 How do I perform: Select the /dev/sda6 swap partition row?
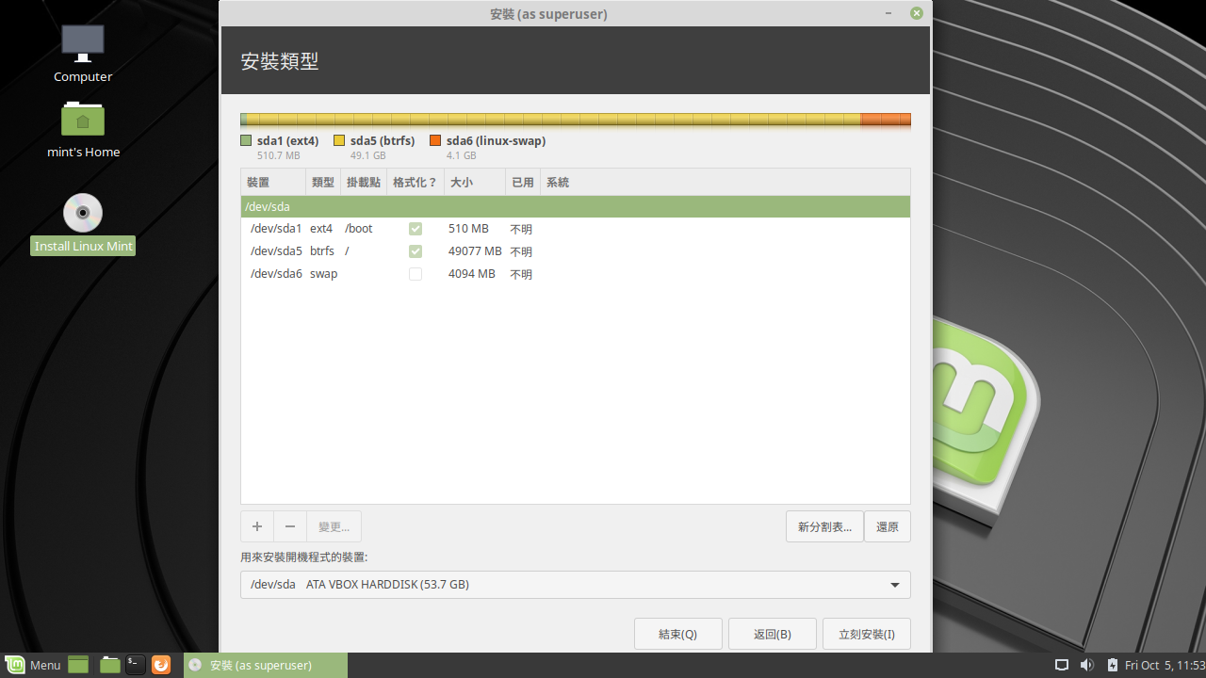click(576, 274)
